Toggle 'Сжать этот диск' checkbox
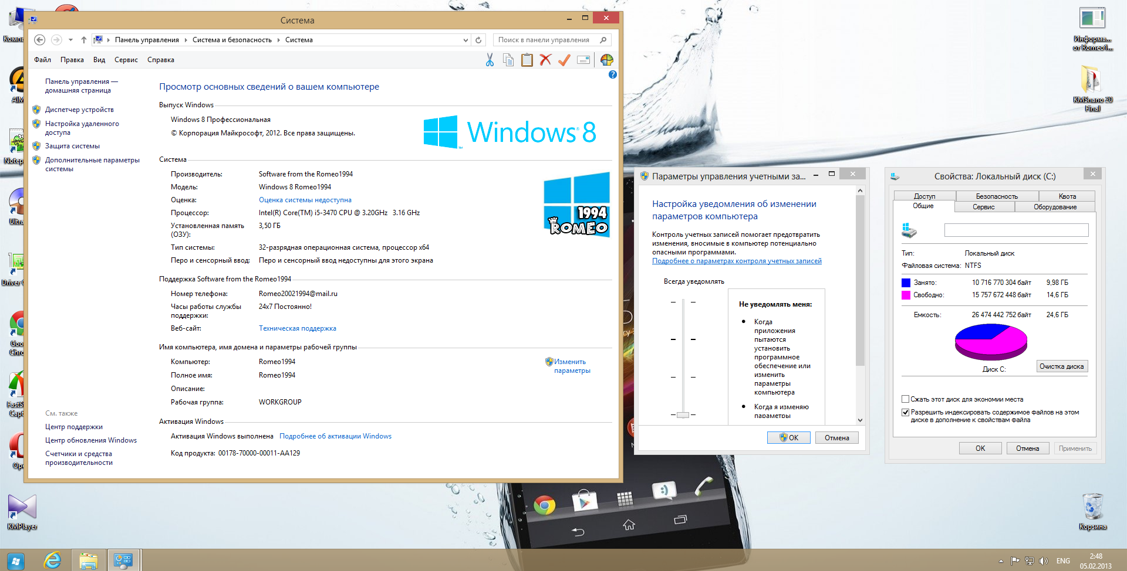 905,399
